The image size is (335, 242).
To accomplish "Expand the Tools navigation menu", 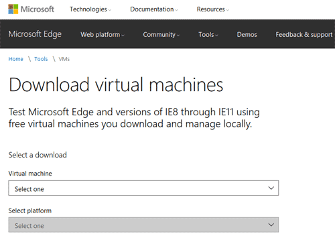I will 208,35.
